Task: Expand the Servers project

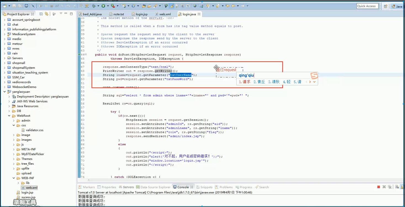Action: (5, 58)
